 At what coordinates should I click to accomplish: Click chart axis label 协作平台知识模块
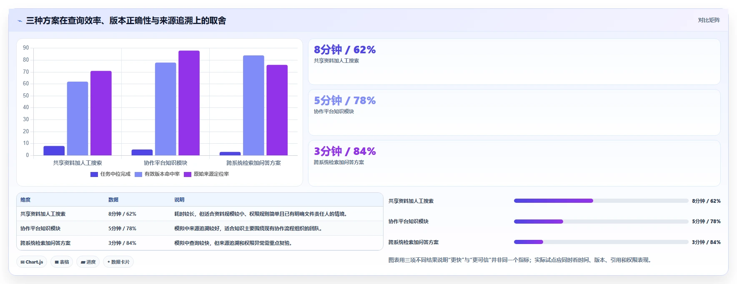click(x=165, y=163)
